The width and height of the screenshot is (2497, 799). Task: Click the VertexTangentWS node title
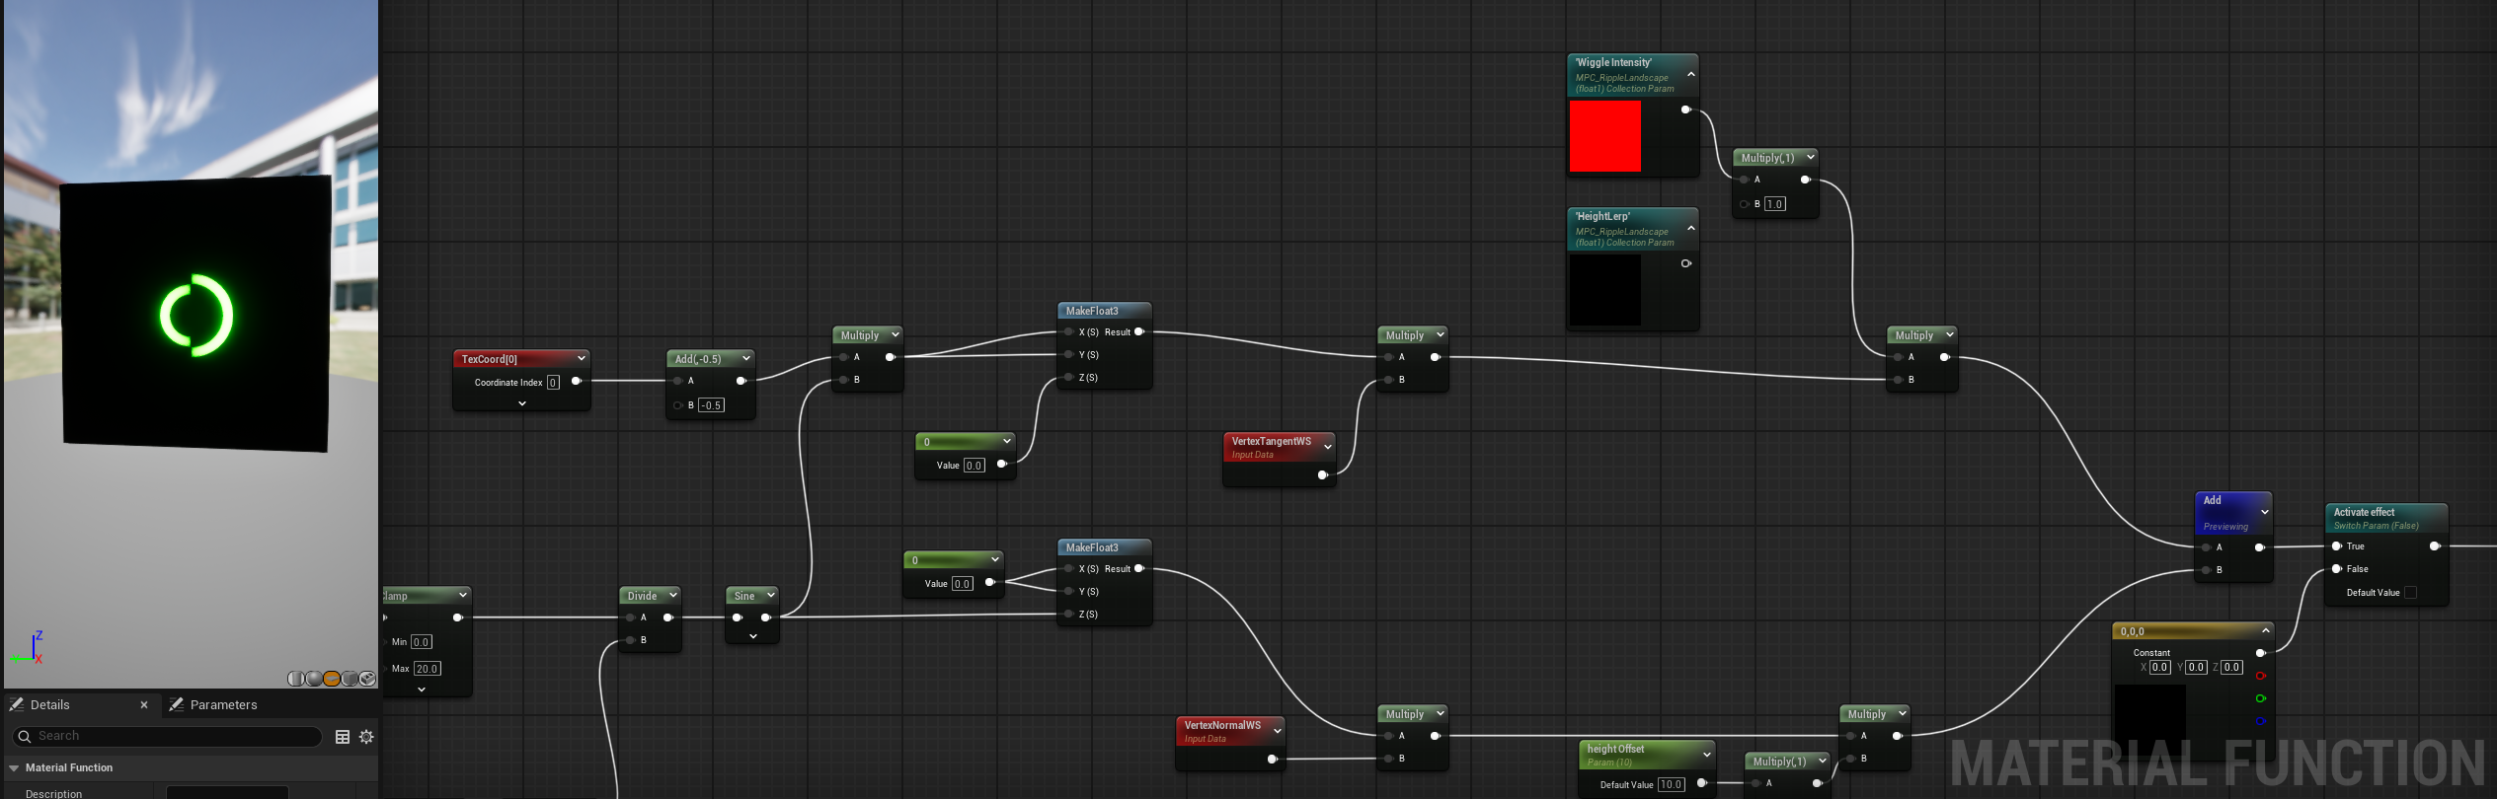pyautogui.click(x=1271, y=442)
